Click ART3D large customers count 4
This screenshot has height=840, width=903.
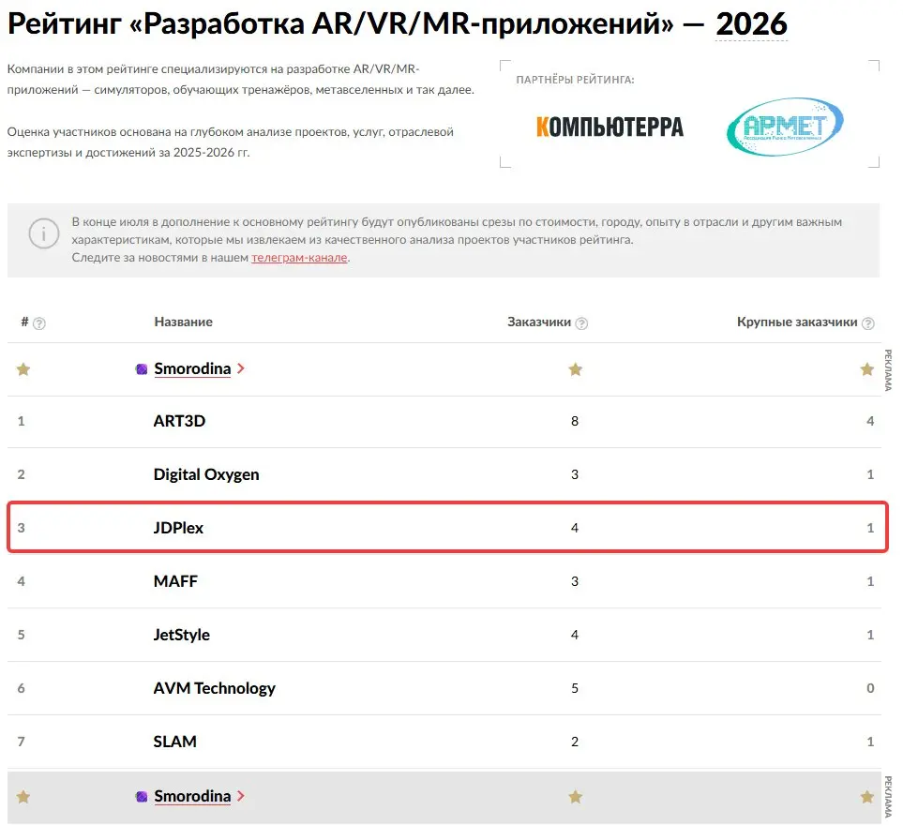coord(870,422)
